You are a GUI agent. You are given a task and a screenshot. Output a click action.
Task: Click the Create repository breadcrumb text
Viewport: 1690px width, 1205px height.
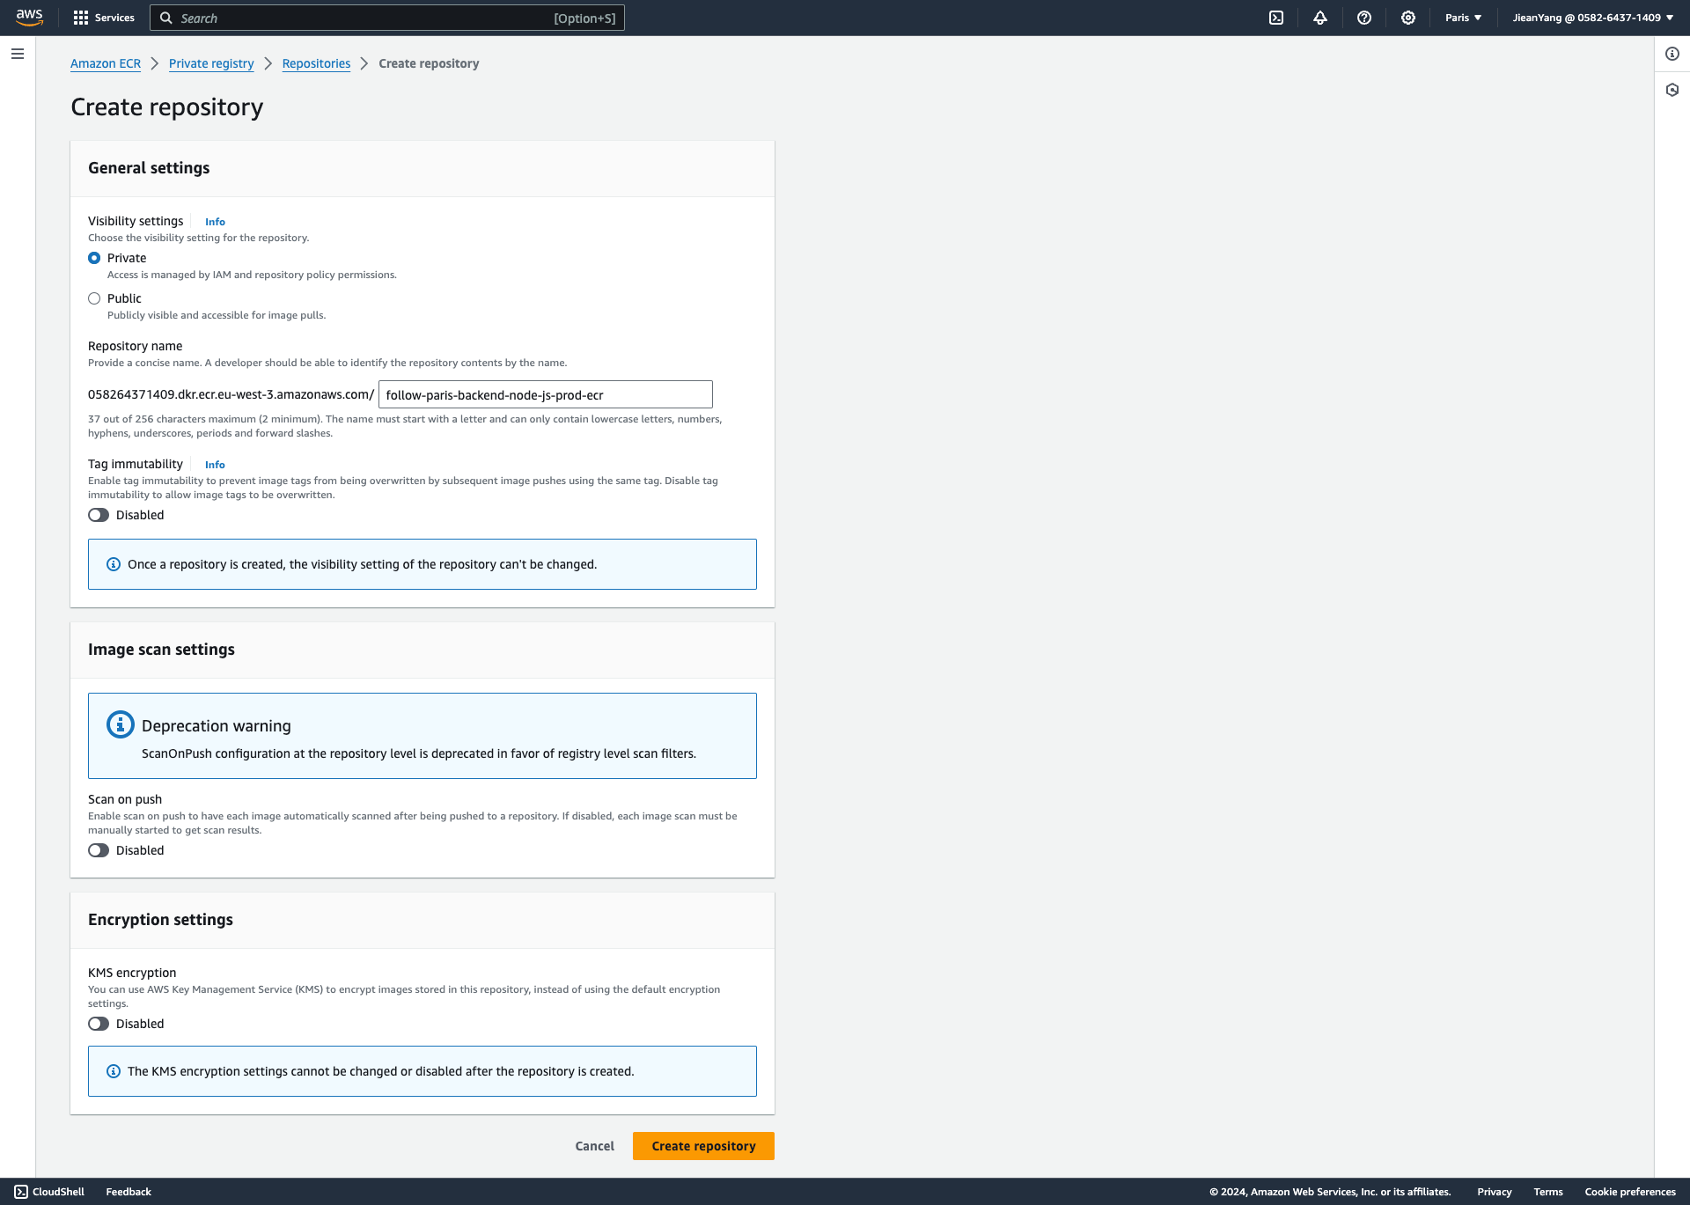(429, 63)
